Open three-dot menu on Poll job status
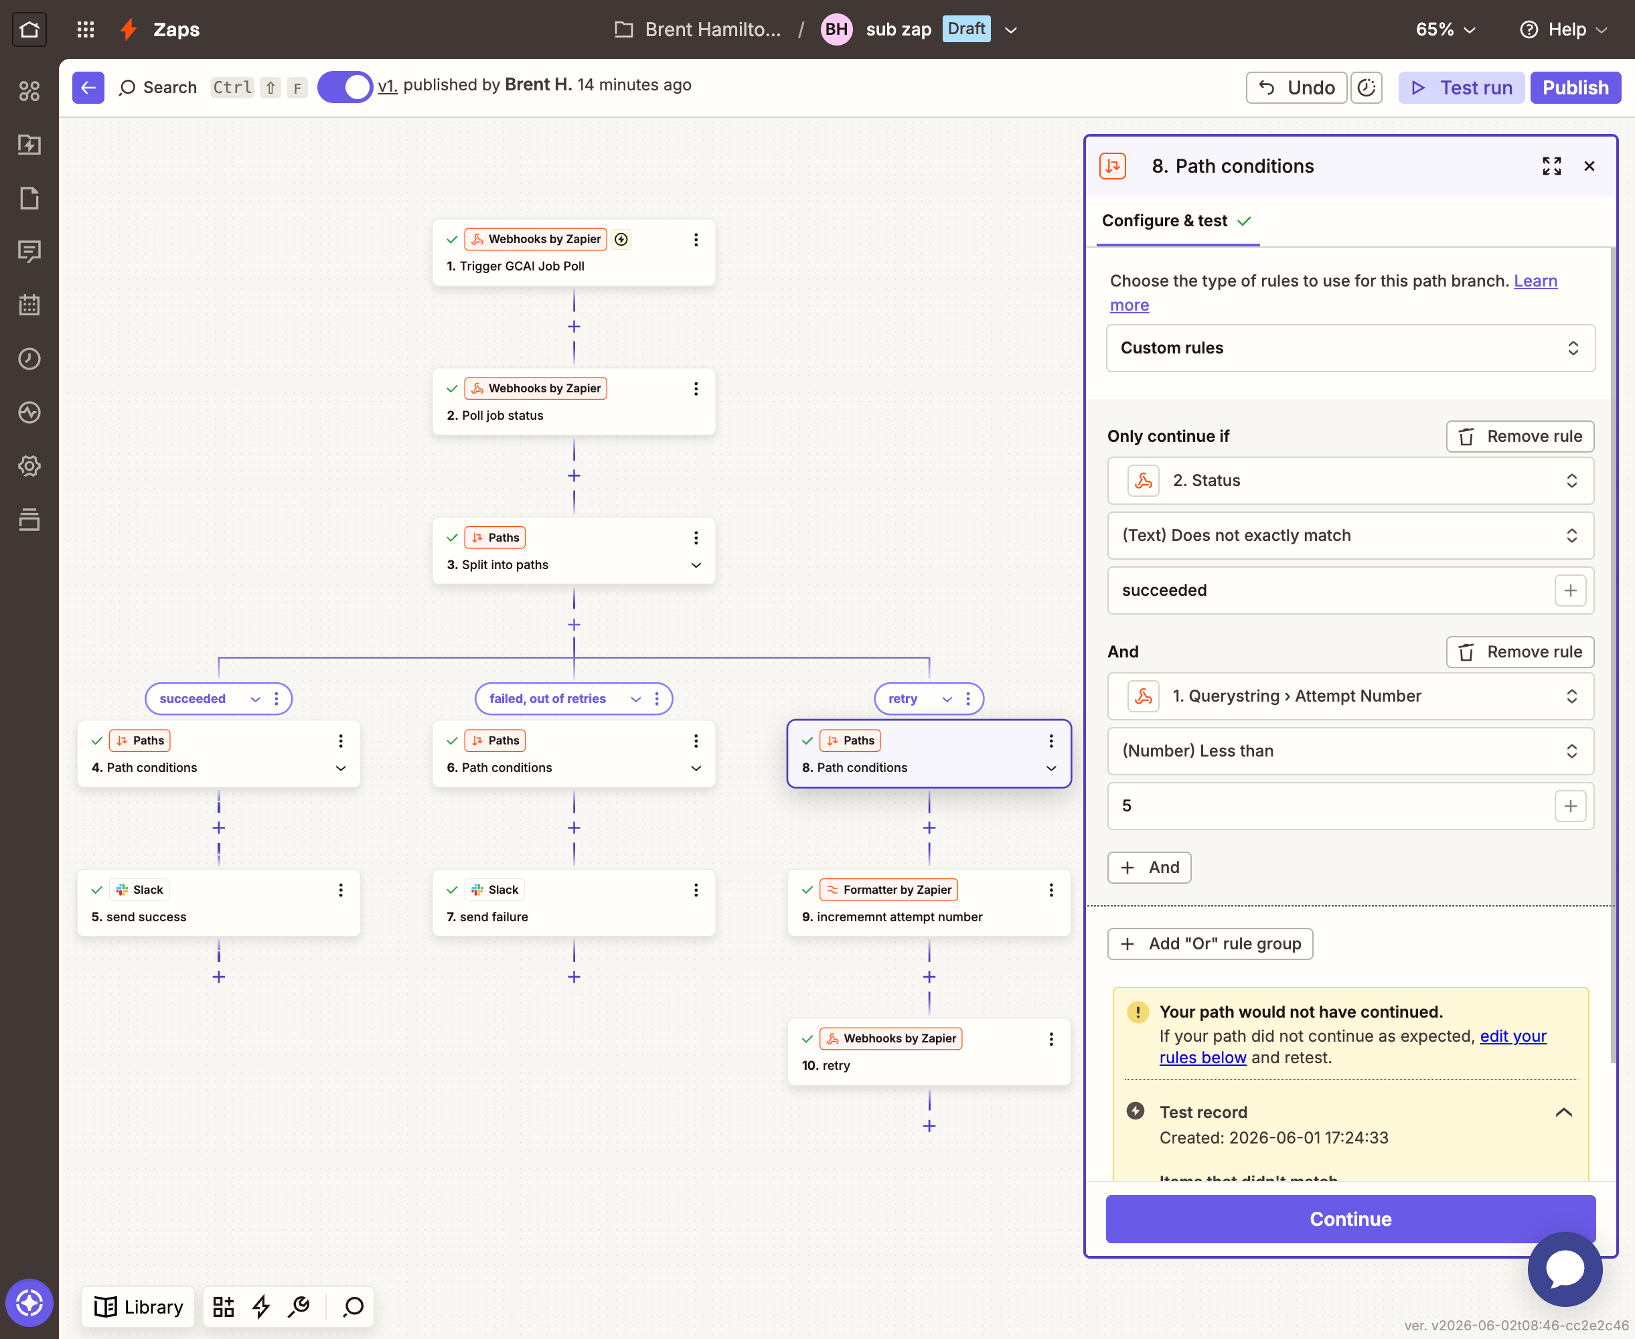The width and height of the screenshot is (1635, 1339). [696, 389]
